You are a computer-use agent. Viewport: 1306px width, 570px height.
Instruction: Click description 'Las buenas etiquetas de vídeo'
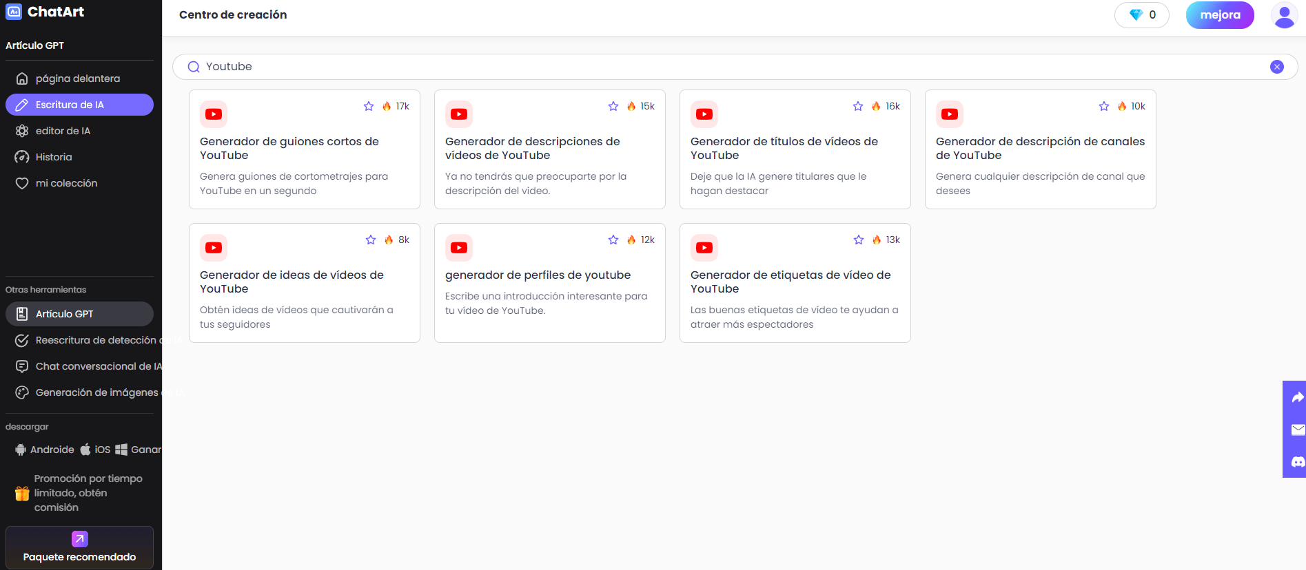pyautogui.click(x=795, y=317)
